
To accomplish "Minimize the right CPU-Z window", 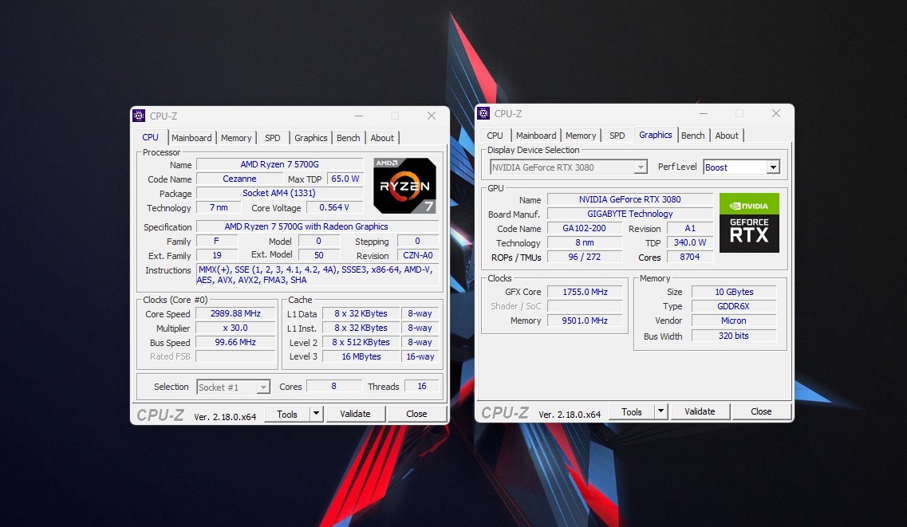I will tap(704, 113).
